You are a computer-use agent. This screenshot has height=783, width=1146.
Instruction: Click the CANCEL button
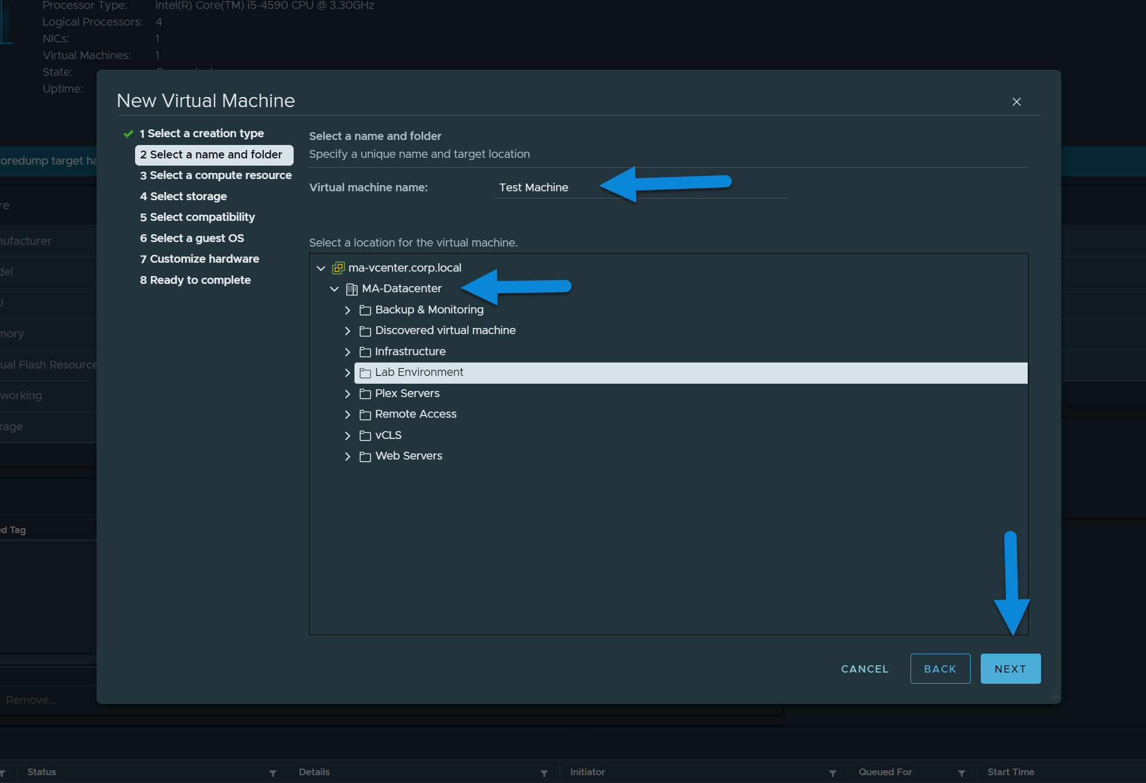[x=865, y=669]
